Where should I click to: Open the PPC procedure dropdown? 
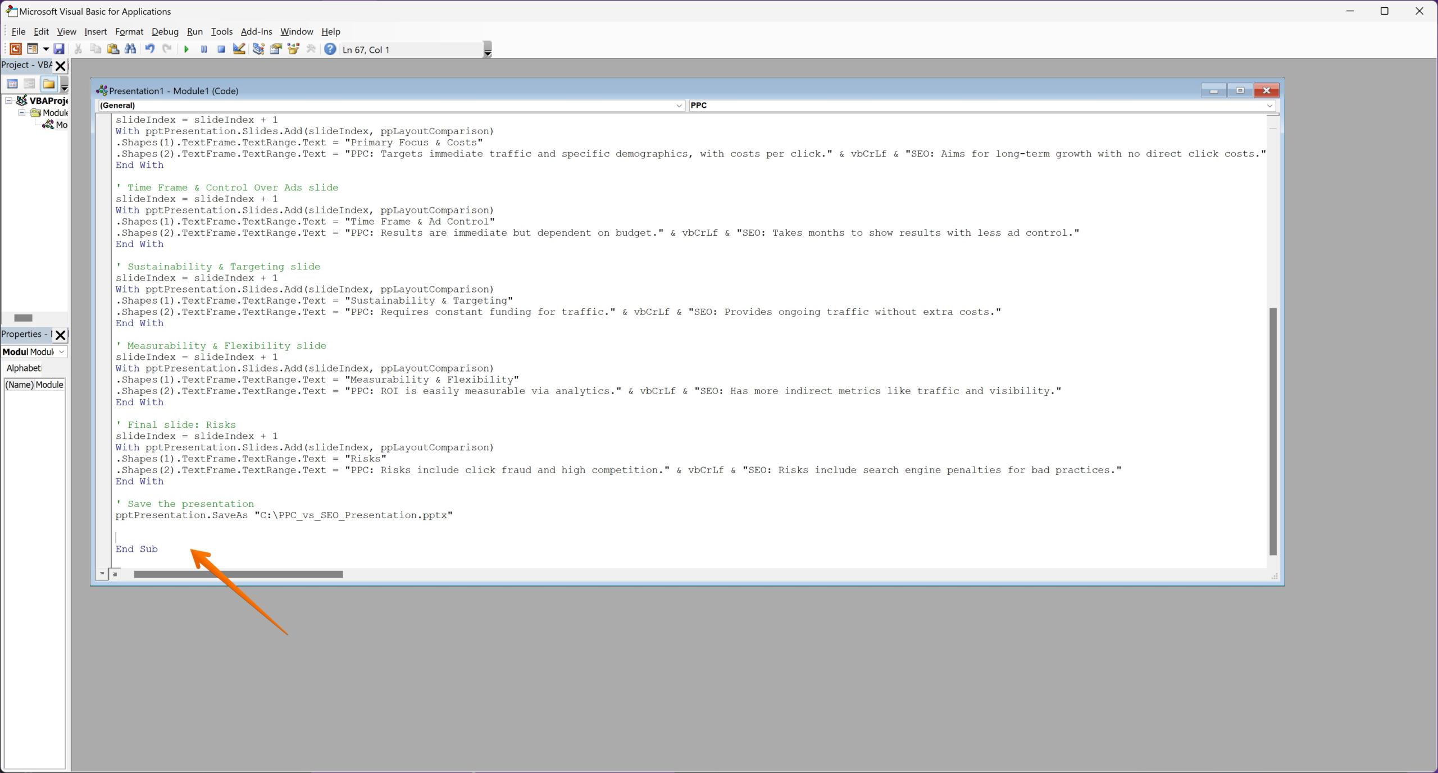coord(1269,106)
